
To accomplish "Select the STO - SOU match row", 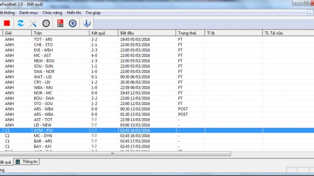I will click(157, 104).
